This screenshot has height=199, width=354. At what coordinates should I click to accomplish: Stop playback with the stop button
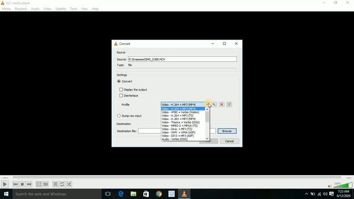pyautogui.click(x=22, y=184)
